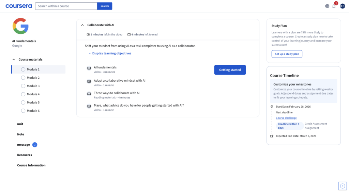This screenshot has height=193, width=349.
Task: Open Adopt a collaborative mindset with AI
Action: (x=120, y=80)
